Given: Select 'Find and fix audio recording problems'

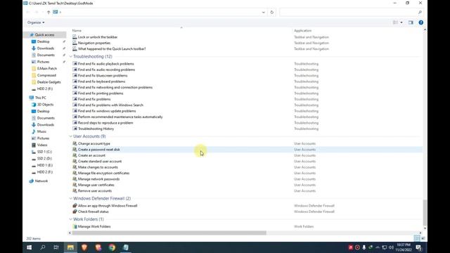Looking at the screenshot, I should click(x=106, y=70).
